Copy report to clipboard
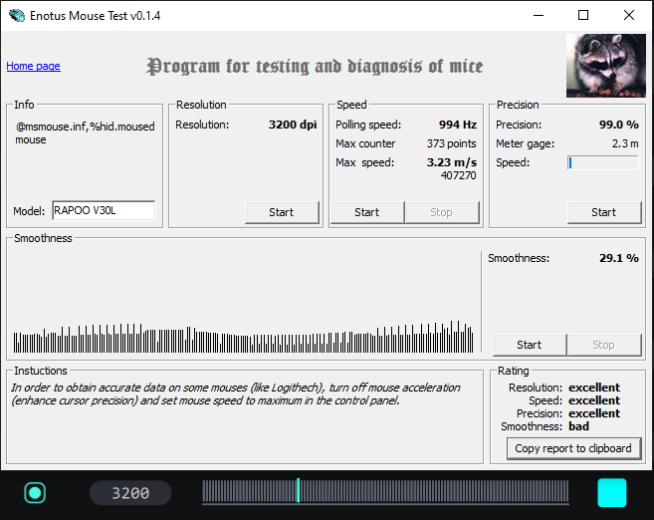This screenshot has height=520, width=654. pos(572,448)
